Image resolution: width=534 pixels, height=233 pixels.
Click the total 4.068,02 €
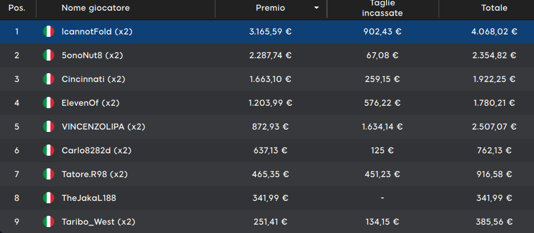click(494, 32)
